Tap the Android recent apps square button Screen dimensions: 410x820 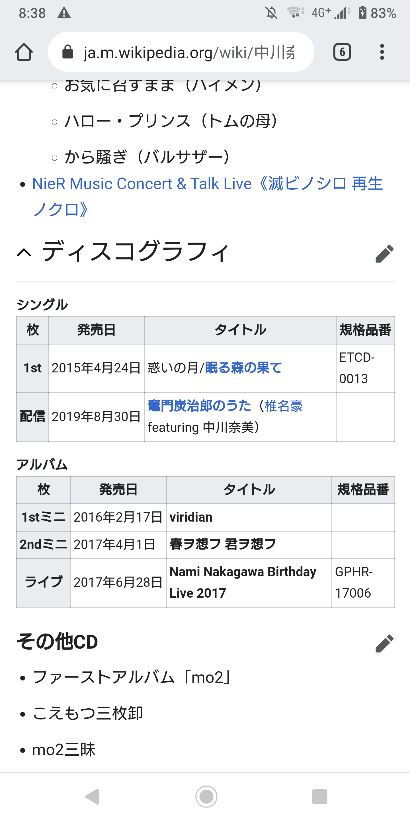coord(319,797)
